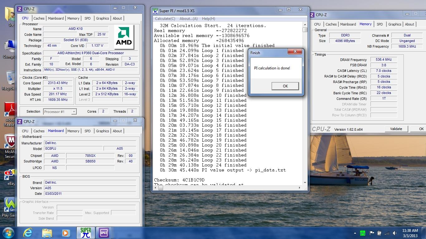
Task: Click the Show desktop strip at the taskbar end
Action: pyautogui.click(x=424, y=233)
